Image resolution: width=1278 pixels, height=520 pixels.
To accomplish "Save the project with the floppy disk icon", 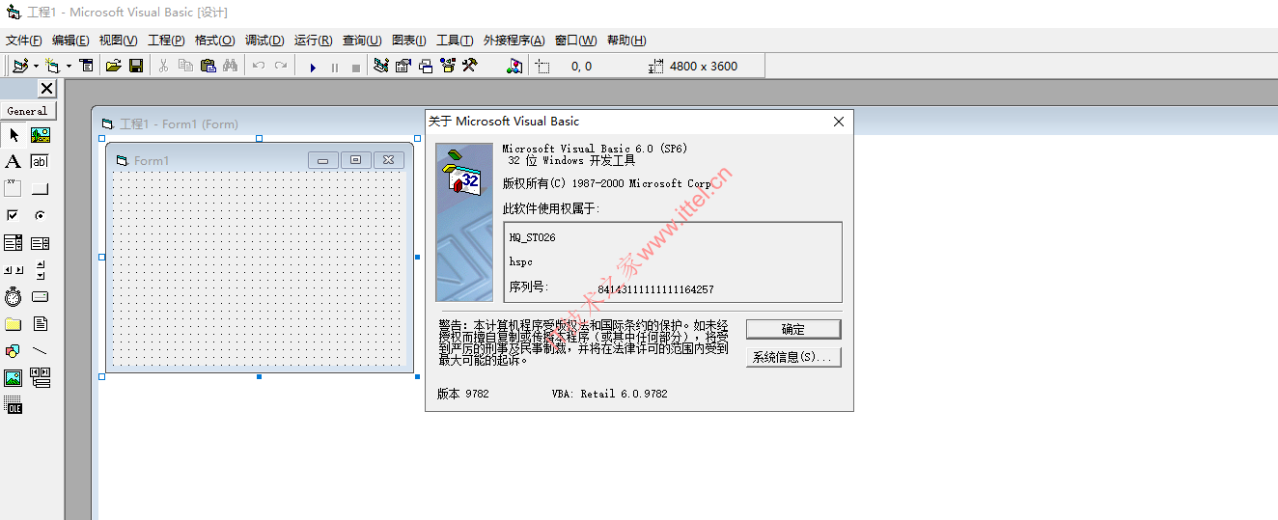I will [x=136, y=66].
